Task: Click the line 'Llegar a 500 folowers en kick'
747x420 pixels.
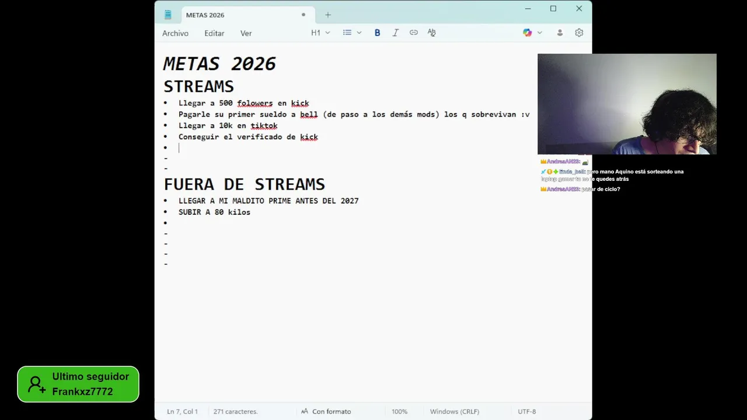Action: pyautogui.click(x=243, y=103)
